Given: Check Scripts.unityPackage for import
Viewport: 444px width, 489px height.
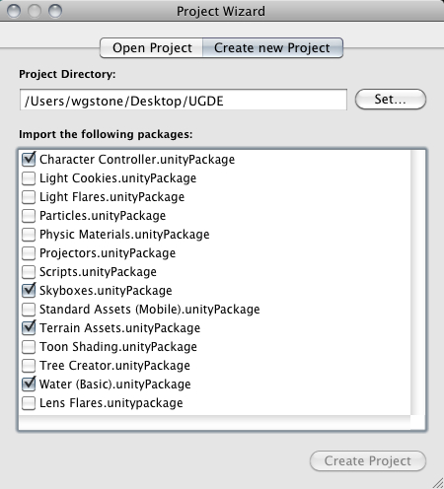Looking at the screenshot, I should 29,272.
